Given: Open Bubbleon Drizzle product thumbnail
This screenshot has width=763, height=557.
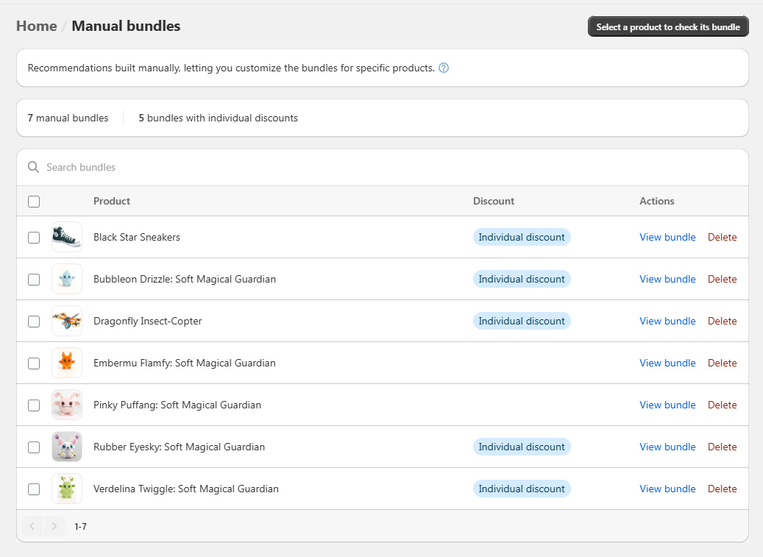Looking at the screenshot, I should pos(67,279).
